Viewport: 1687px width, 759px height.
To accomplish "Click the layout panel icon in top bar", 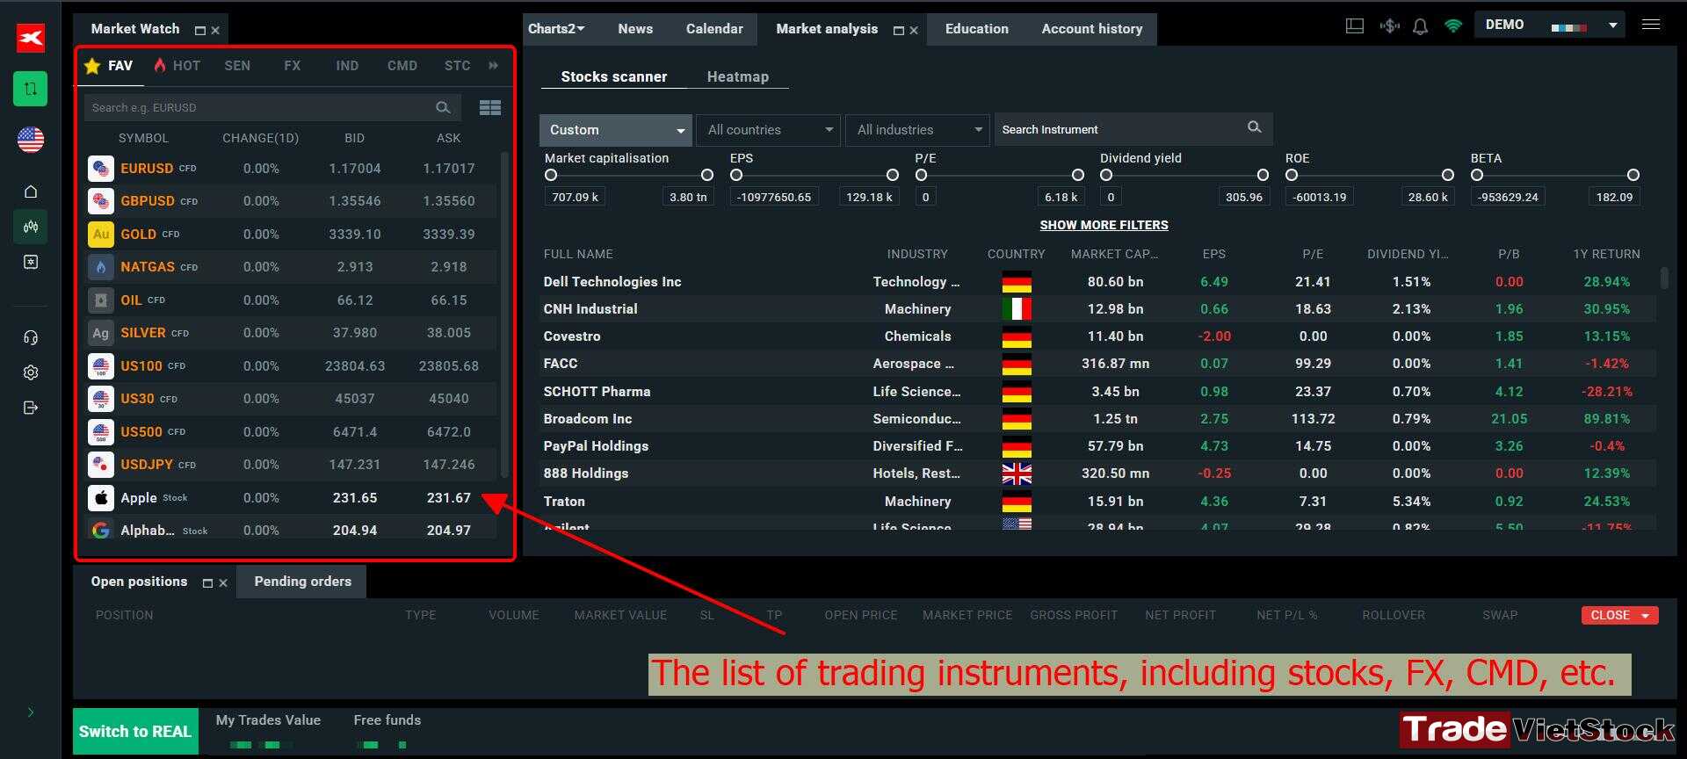I will (1355, 25).
